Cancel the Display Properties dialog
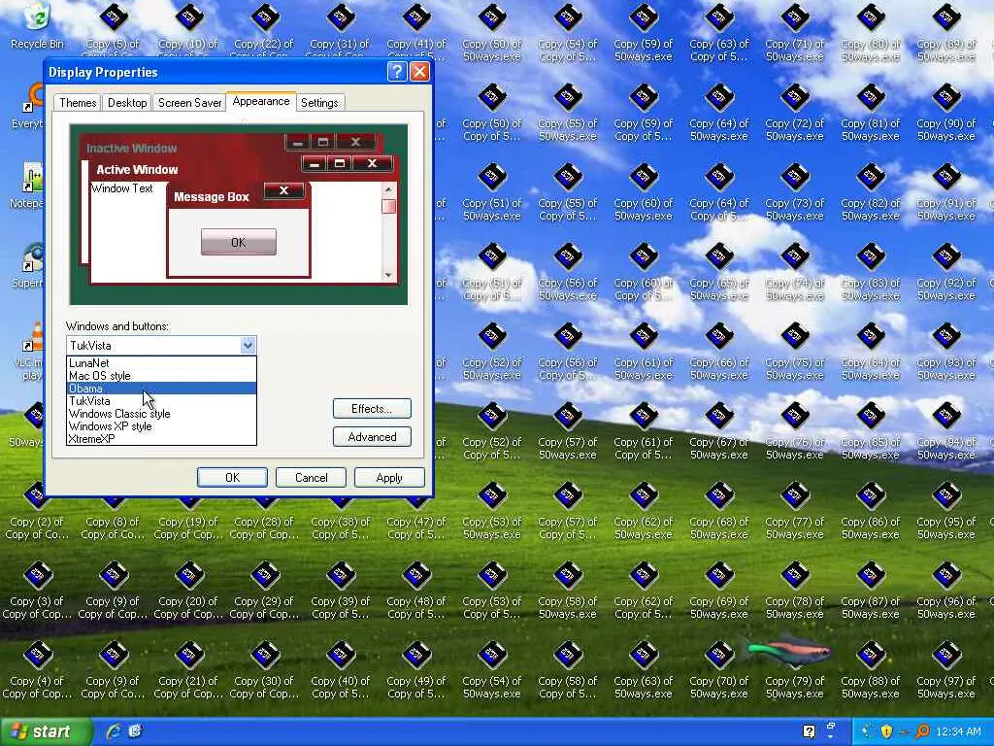The image size is (994, 746). tap(311, 477)
